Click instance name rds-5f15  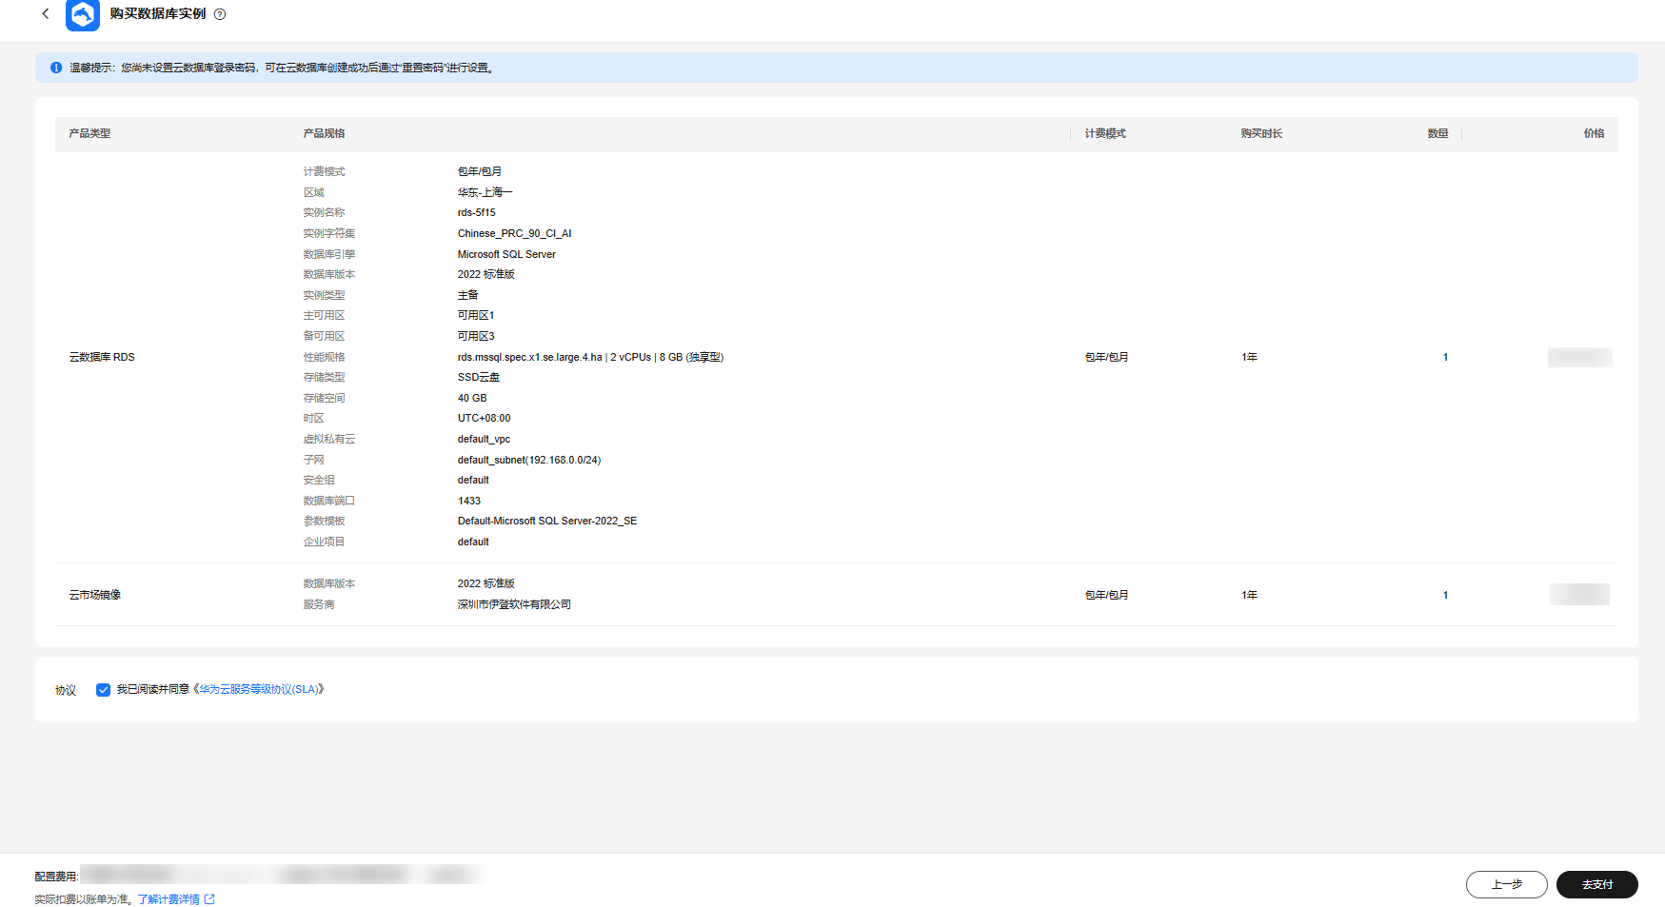pyautogui.click(x=476, y=212)
